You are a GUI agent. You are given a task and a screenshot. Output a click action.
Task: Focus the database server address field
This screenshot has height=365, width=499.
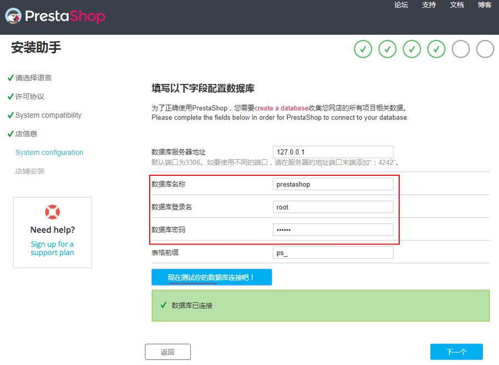pos(333,152)
